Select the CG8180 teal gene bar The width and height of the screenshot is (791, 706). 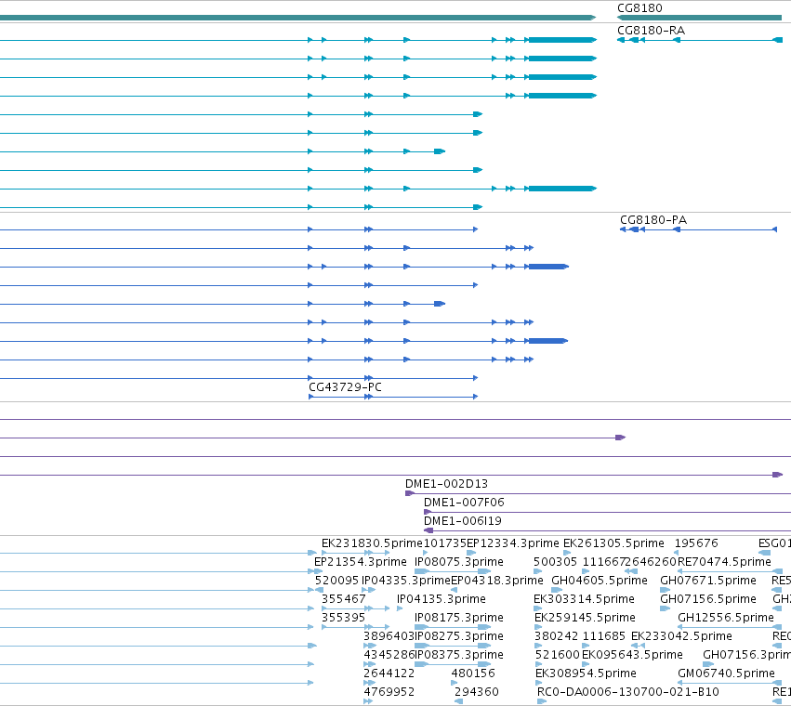tap(699, 18)
